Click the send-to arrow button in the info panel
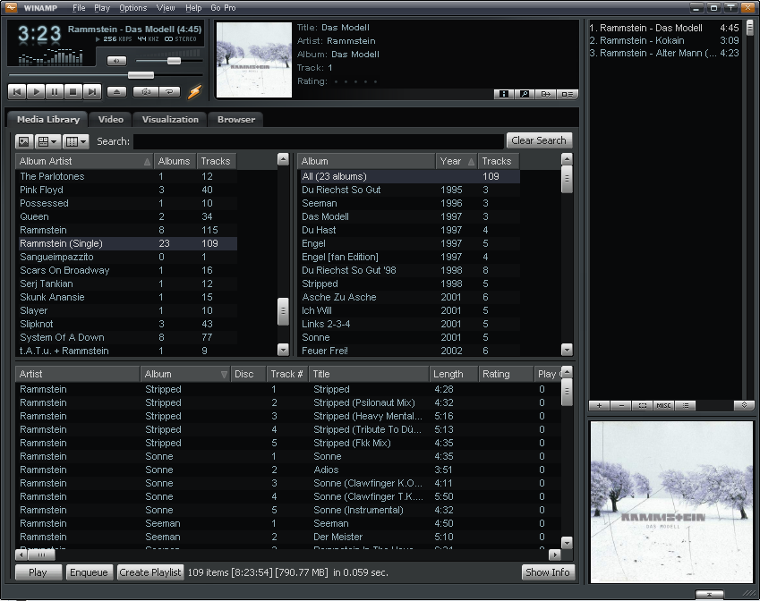 point(546,94)
